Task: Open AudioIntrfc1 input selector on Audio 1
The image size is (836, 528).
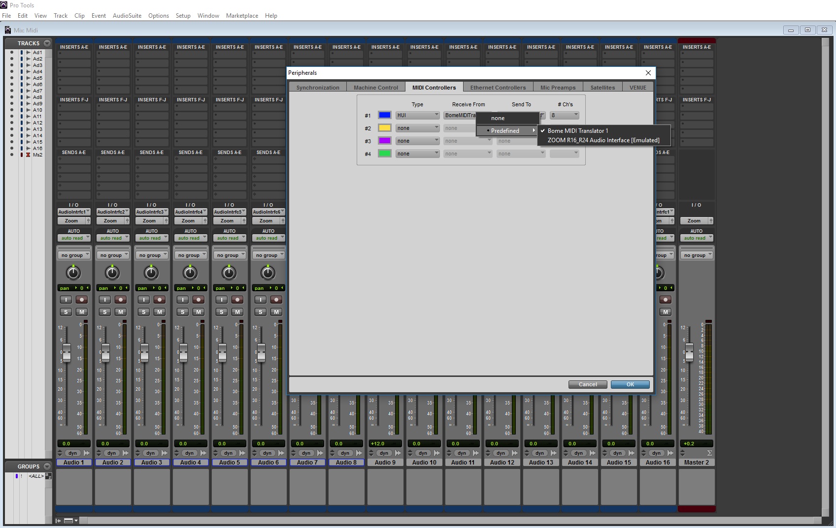Action: (x=74, y=212)
